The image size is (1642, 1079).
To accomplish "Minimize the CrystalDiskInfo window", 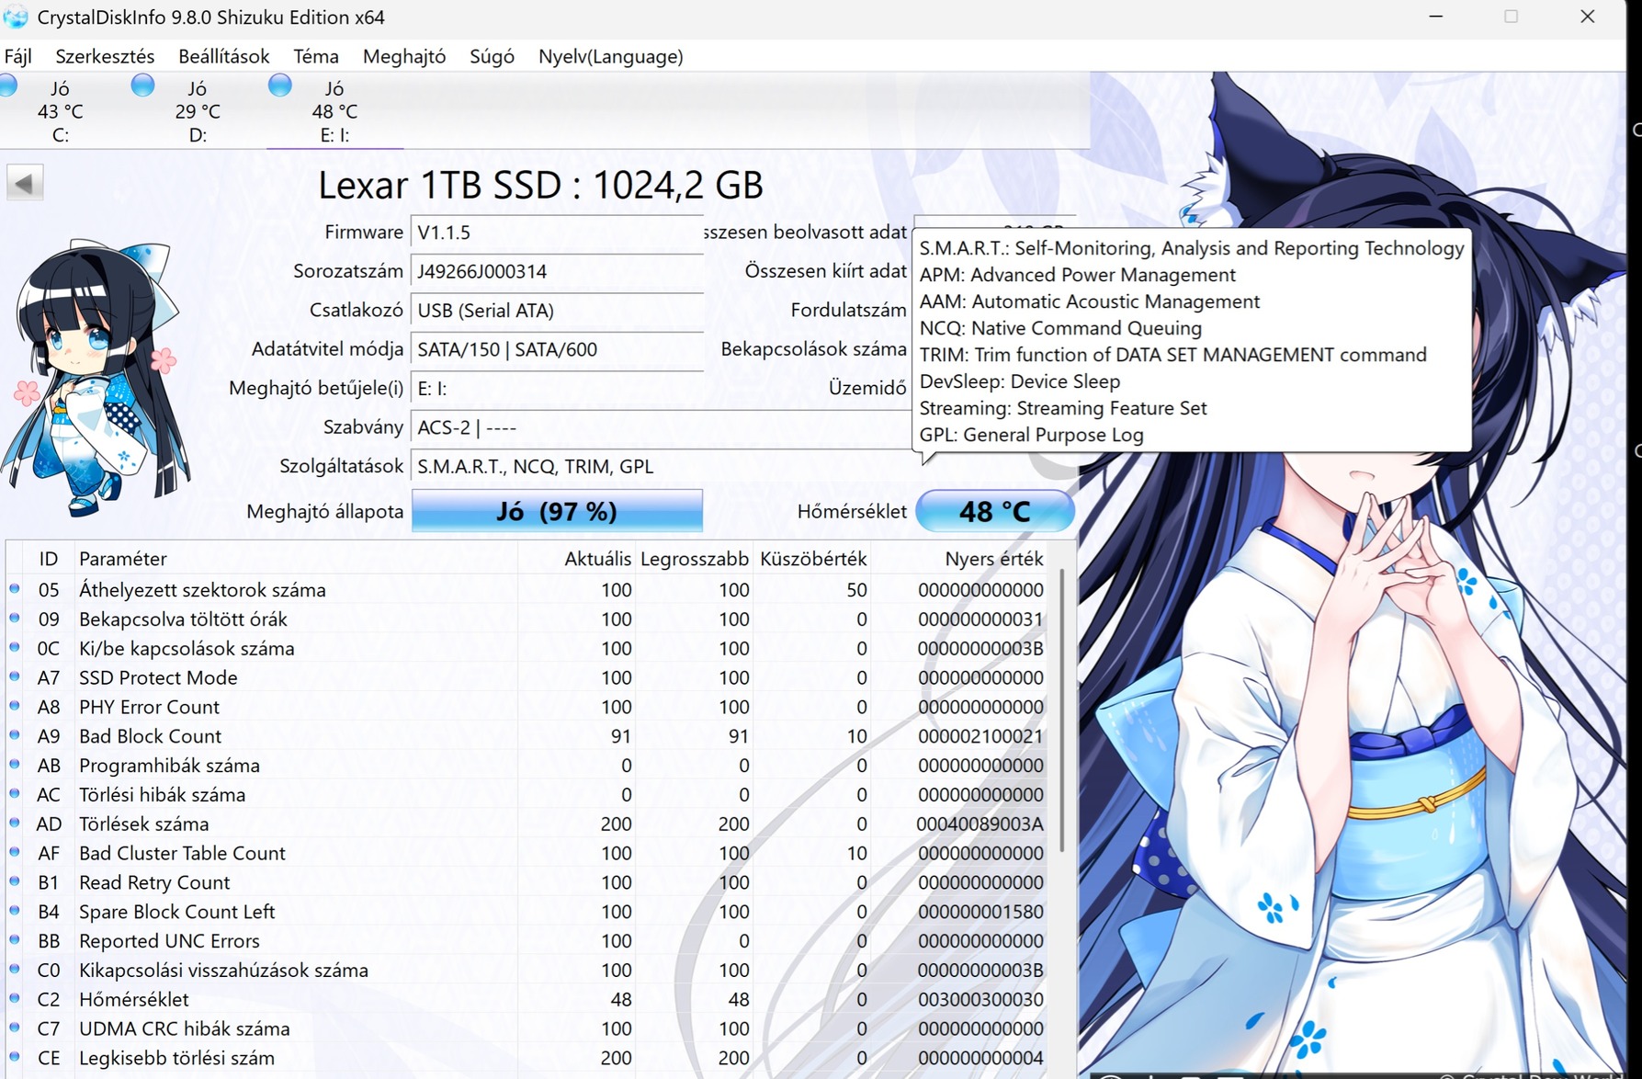I will pyautogui.click(x=1436, y=17).
